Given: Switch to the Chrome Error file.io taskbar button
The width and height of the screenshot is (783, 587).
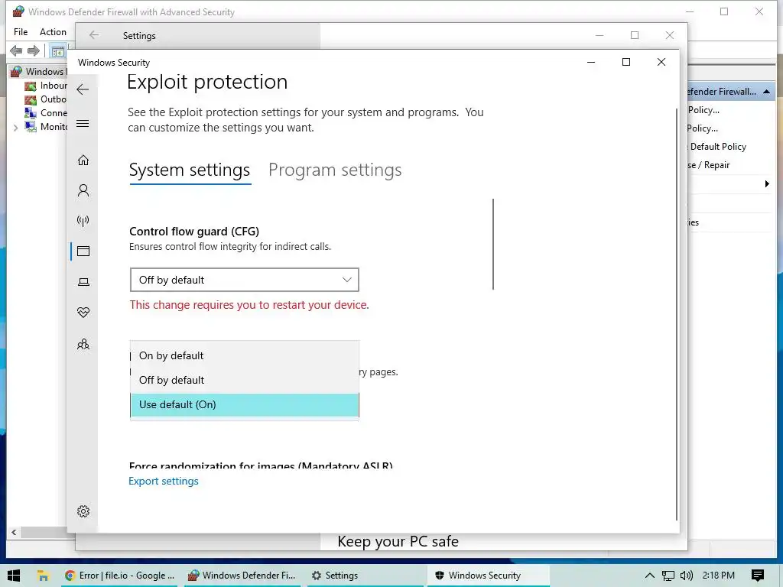Looking at the screenshot, I should (120, 576).
